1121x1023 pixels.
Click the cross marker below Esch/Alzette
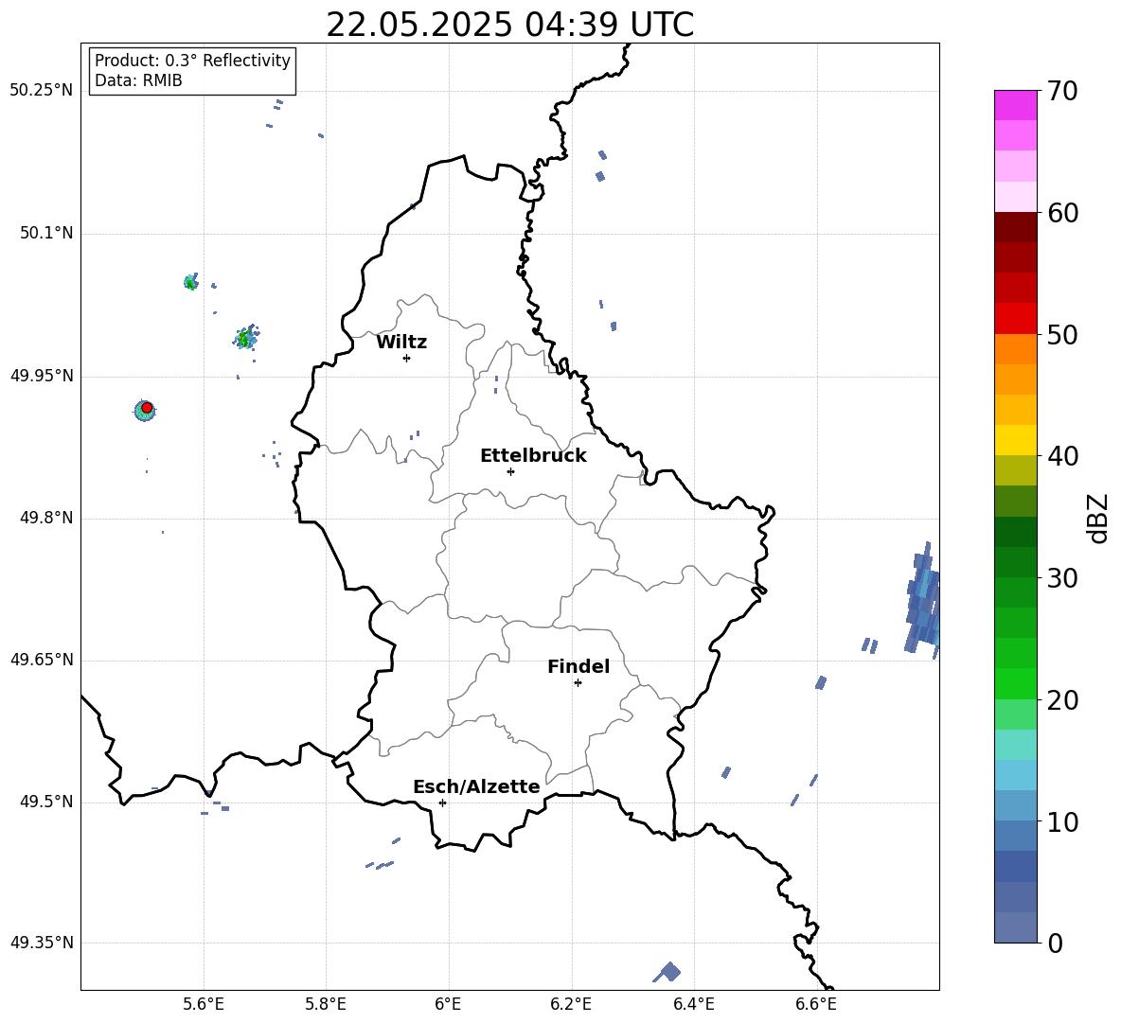pyautogui.click(x=442, y=803)
